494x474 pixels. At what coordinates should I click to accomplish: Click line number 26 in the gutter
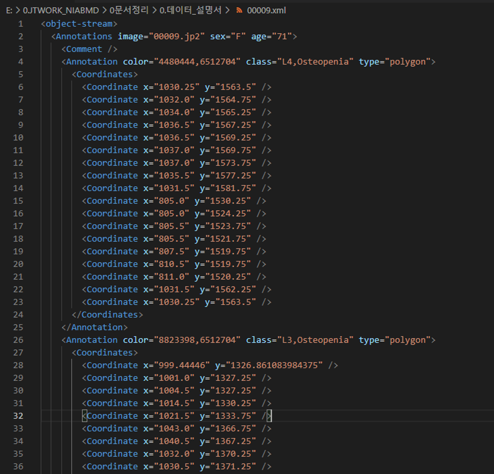pyautogui.click(x=18, y=340)
